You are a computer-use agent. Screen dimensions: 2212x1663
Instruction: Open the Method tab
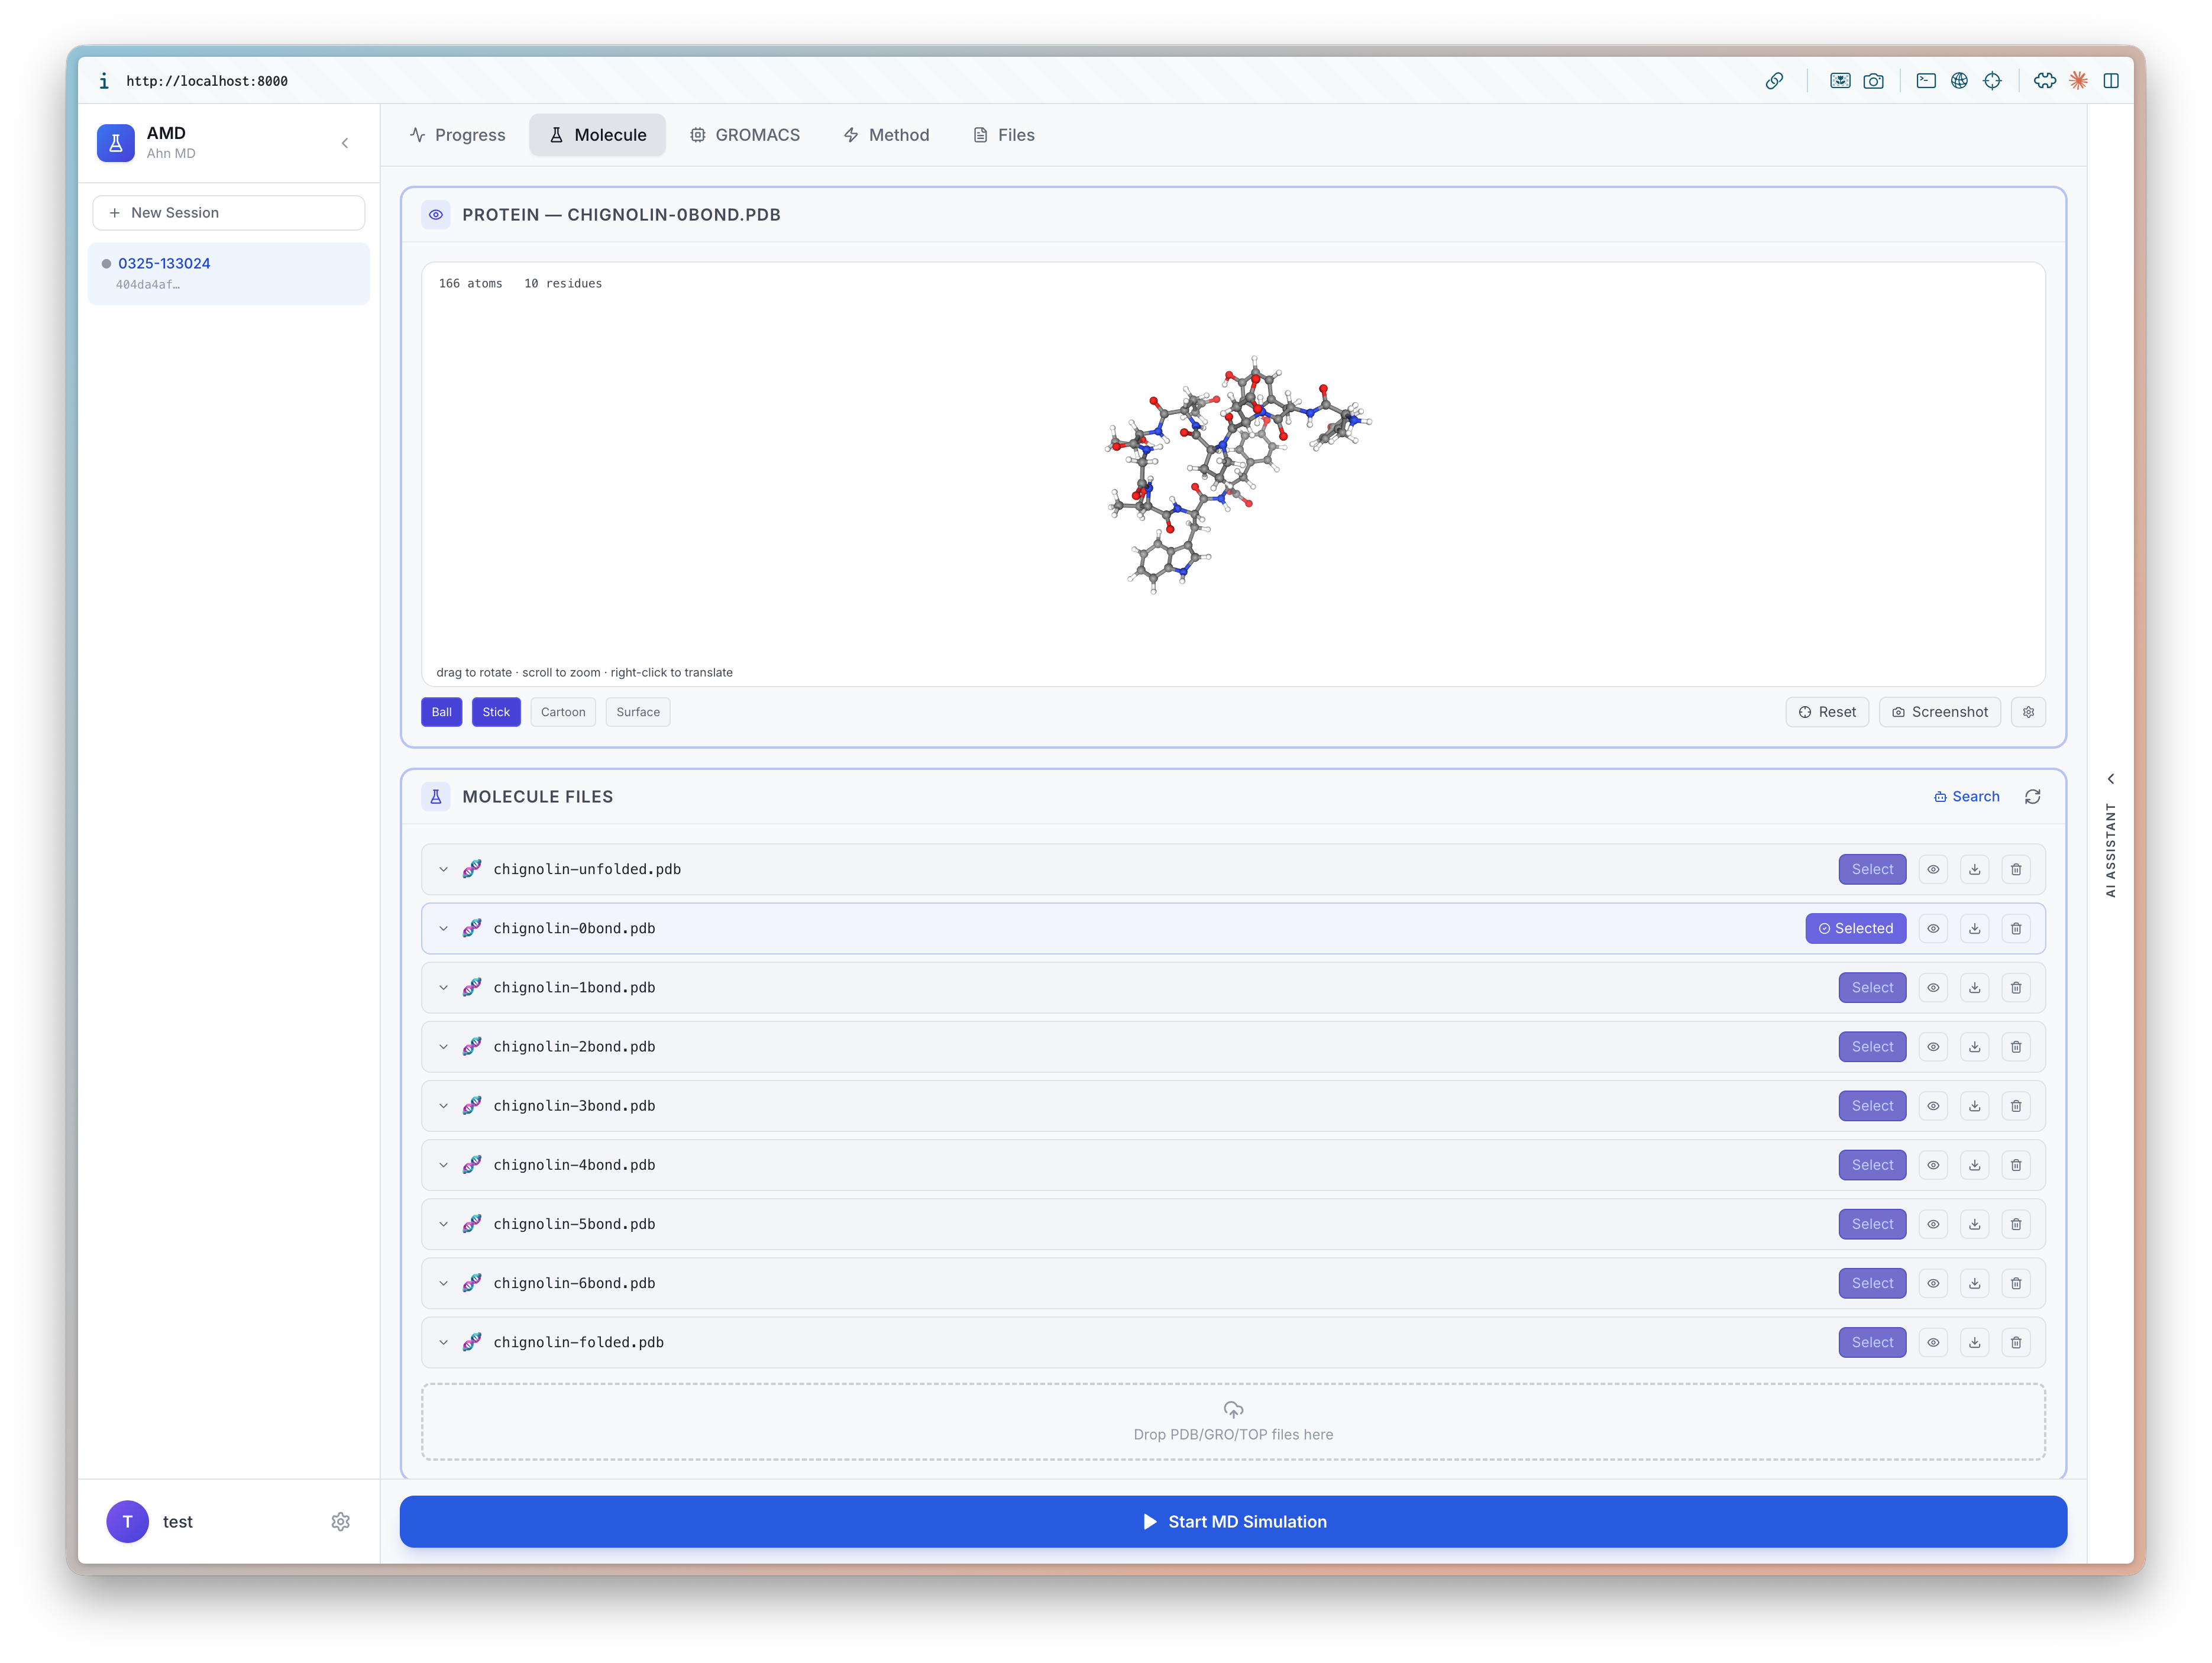(886, 135)
